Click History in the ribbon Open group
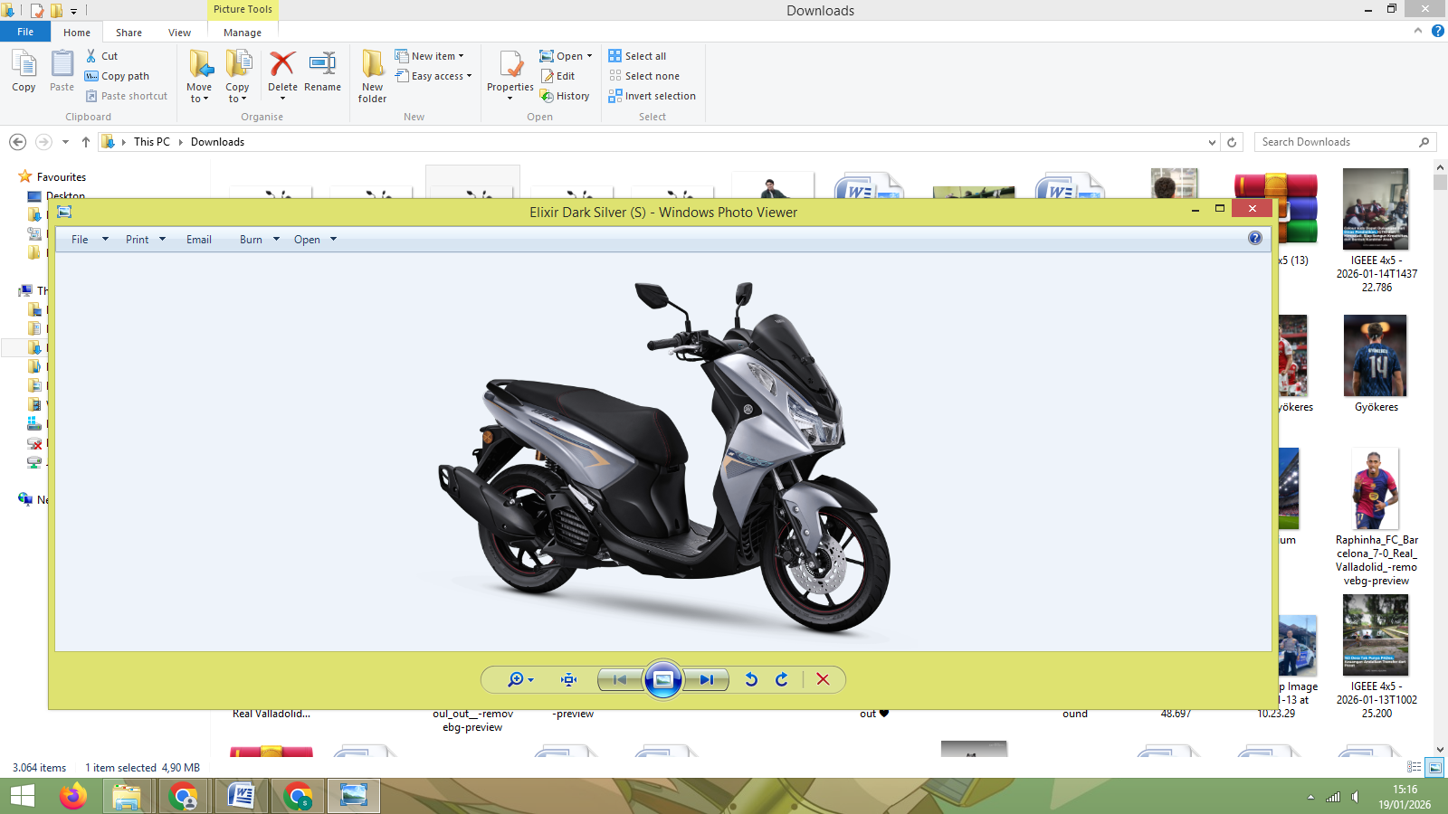Image resolution: width=1448 pixels, height=814 pixels. tap(565, 96)
